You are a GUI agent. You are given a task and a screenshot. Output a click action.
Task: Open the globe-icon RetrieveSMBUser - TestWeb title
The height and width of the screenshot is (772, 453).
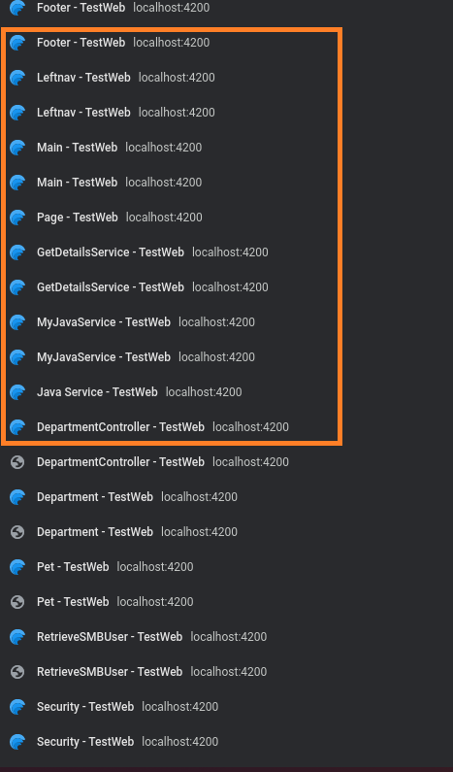(x=110, y=672)
